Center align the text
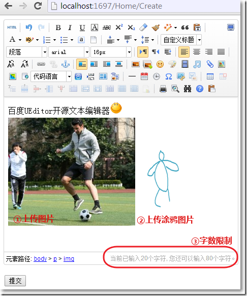Image resolution: width=247 pixels, height=296 pixels. coord(197,52)
